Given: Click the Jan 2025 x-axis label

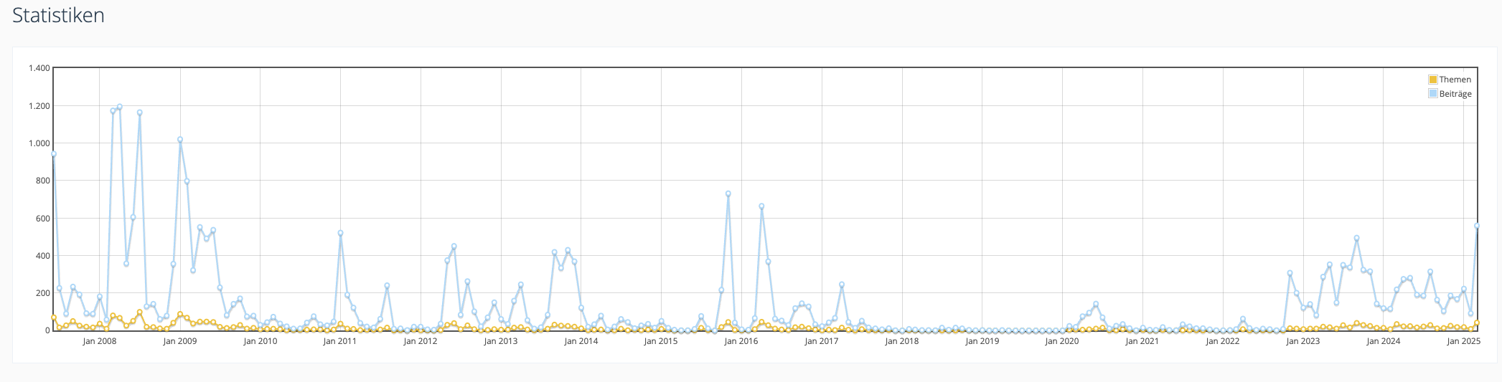Looking at the screenshot, I should [1463, 341].
